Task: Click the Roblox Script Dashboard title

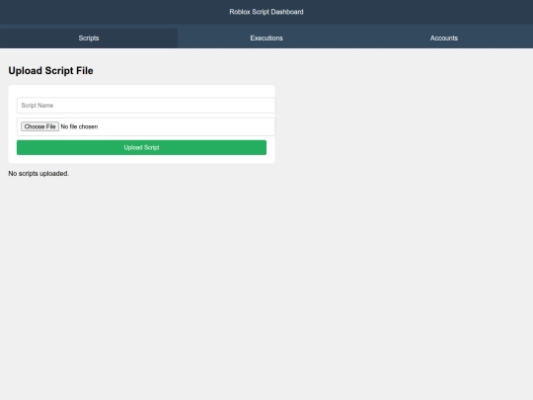Action: pyautogui.click(x=266, y=12)
